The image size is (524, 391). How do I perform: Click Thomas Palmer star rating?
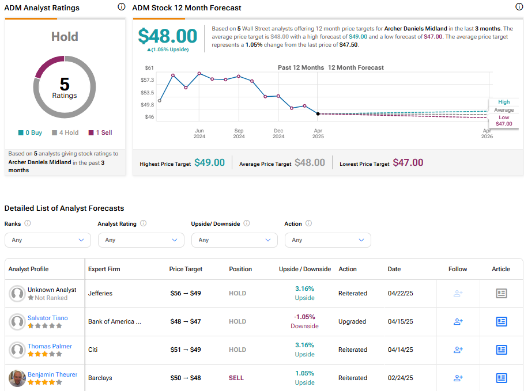click(45, 354)
